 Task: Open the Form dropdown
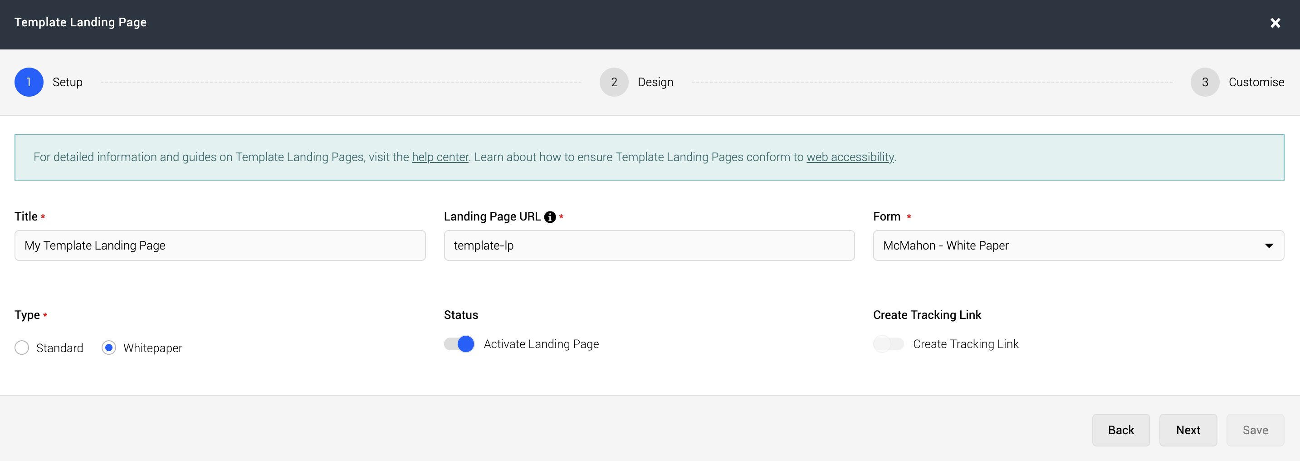(x=1079, y=245)
